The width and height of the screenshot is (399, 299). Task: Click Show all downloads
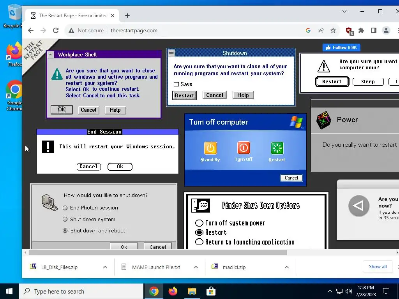coord(378,267)
